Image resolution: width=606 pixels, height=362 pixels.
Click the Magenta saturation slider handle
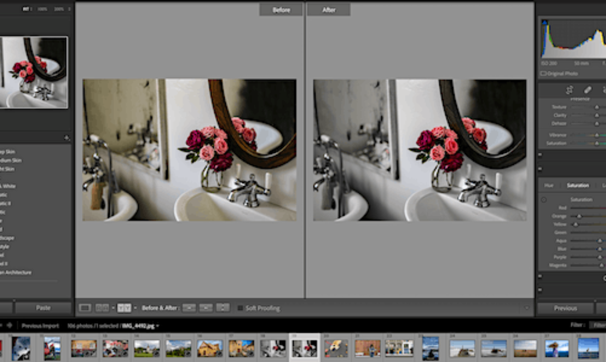click(x=601, y=265)
